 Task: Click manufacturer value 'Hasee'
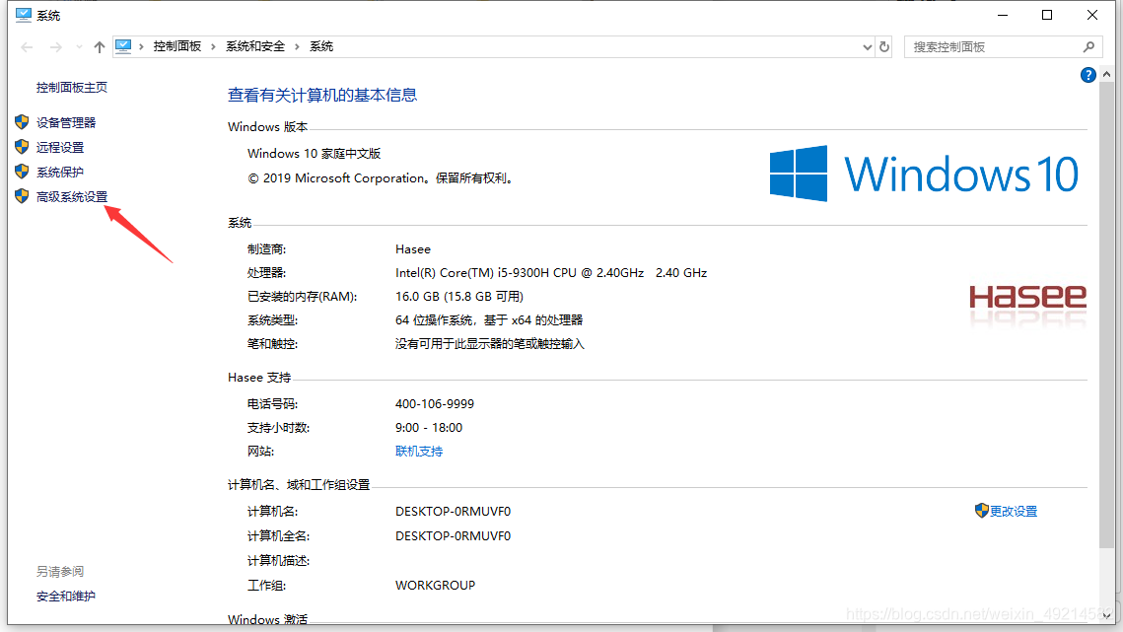(412, 249)
